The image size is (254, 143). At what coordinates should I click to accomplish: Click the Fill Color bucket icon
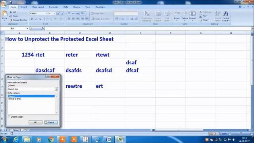55,19
